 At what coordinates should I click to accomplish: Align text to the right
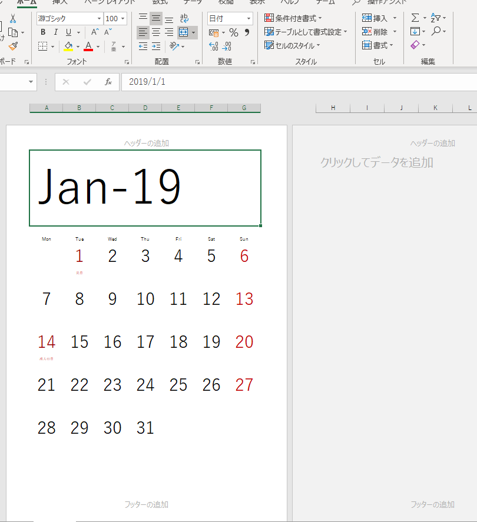coord(169,32)
